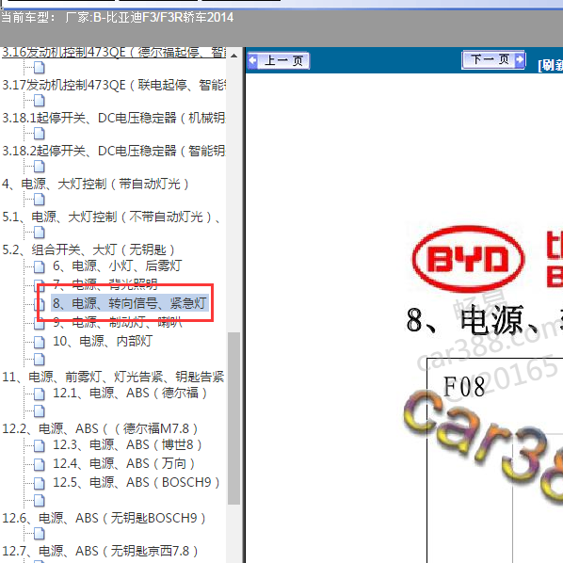Open 3.16发动机控制473QE tree entry
The height and width of the screenshot is (563, 563).
pyautogui.click(x=114, y=53)
